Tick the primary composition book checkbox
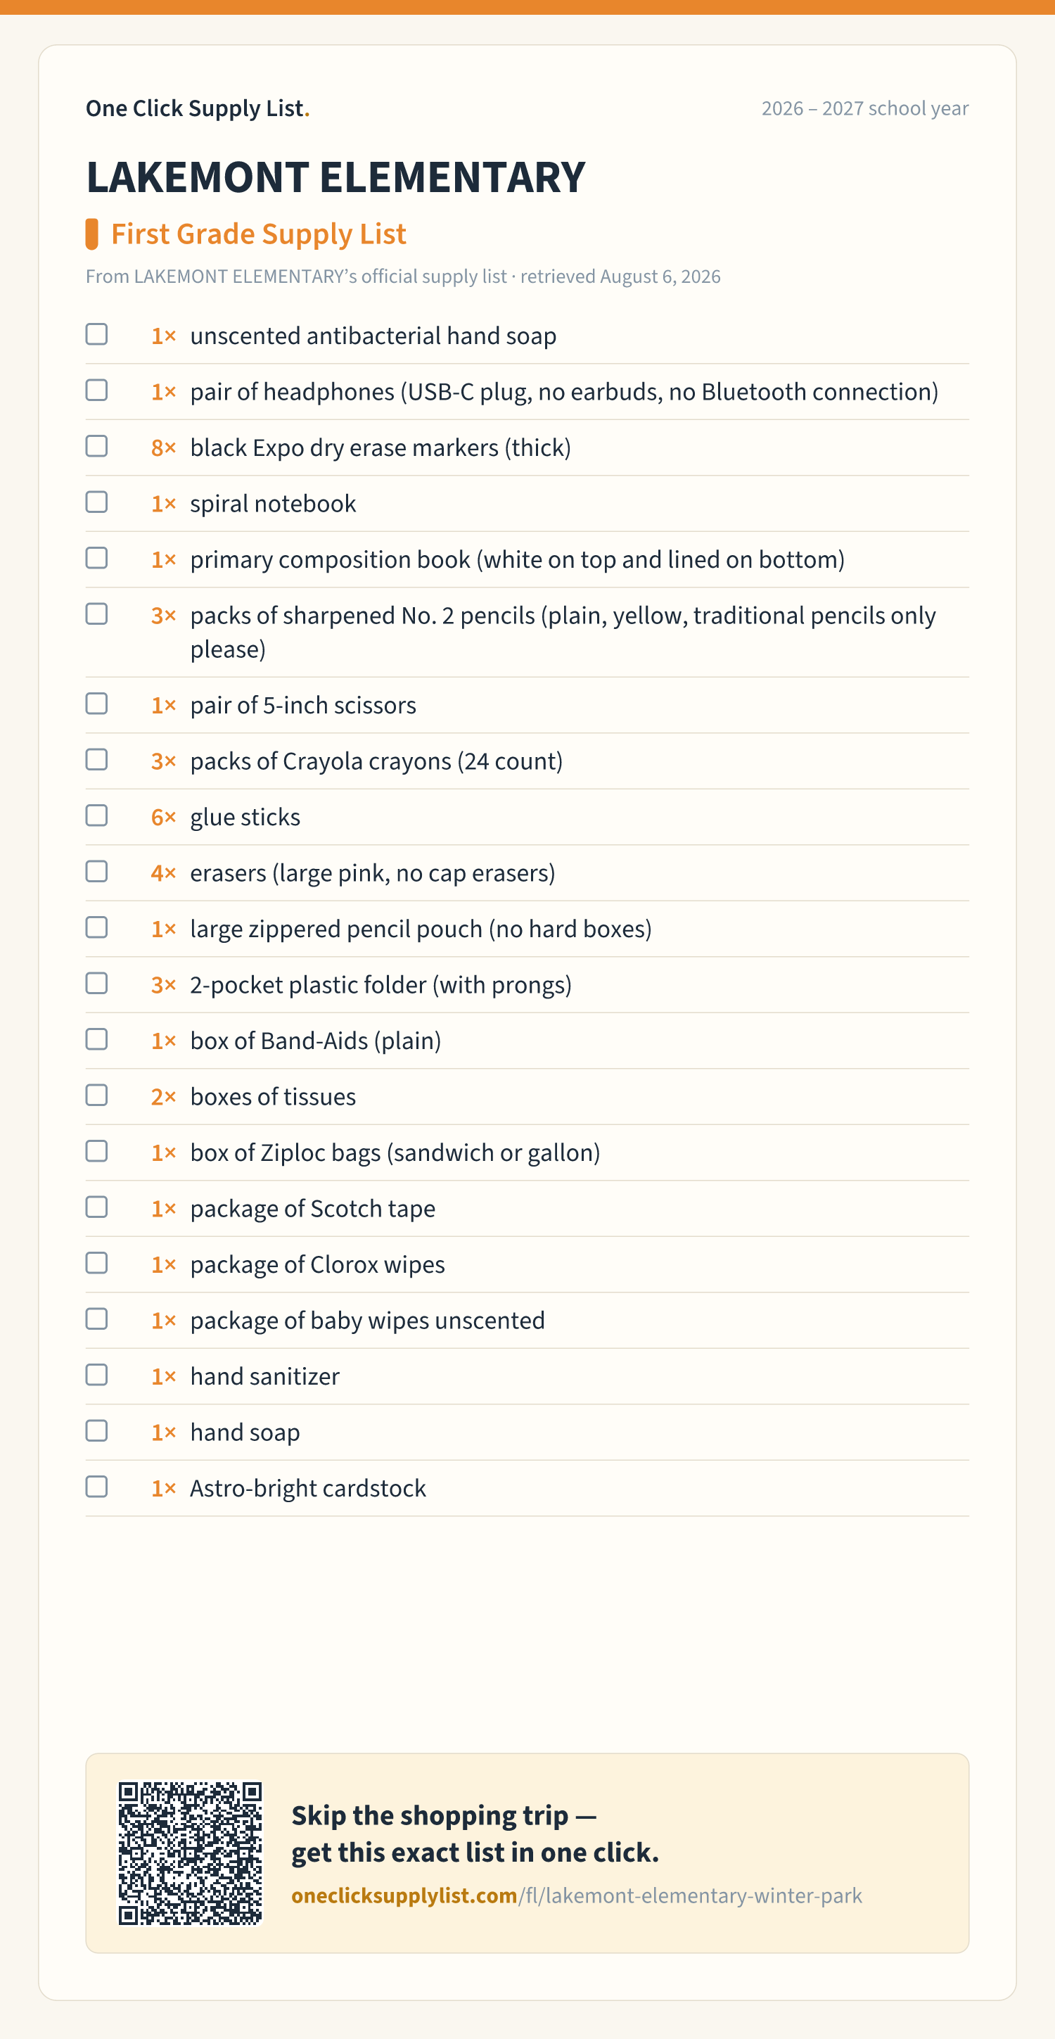The image size is (1055, 2039). [x=96, y=558]
